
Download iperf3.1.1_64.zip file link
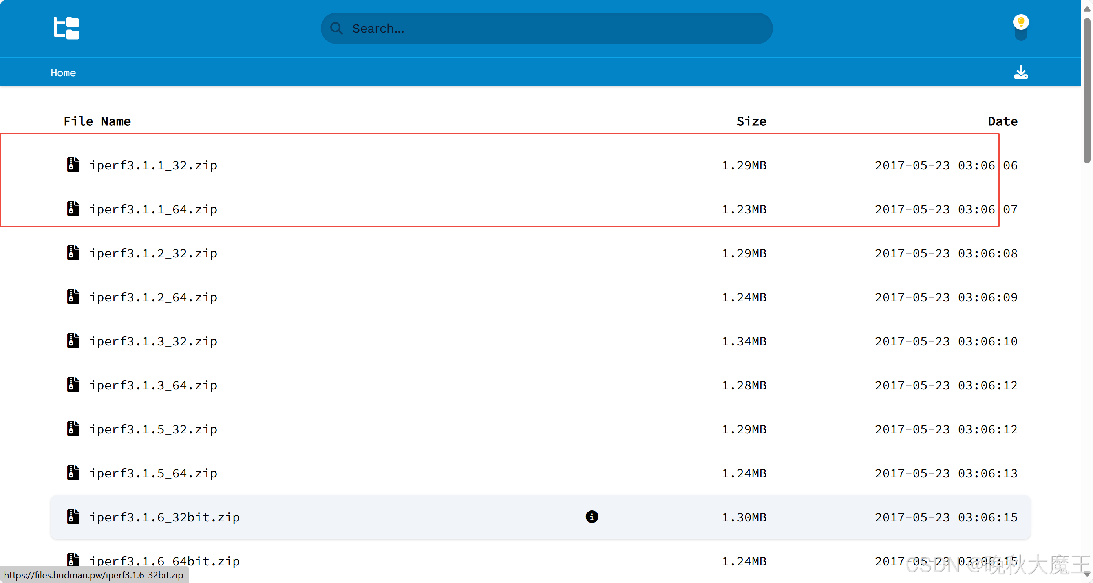click(153, 209)
